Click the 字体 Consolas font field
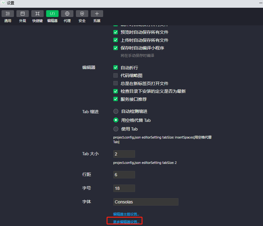Image resolution: width=263 pixels, height=226 pixels. [x=146, y=202]
